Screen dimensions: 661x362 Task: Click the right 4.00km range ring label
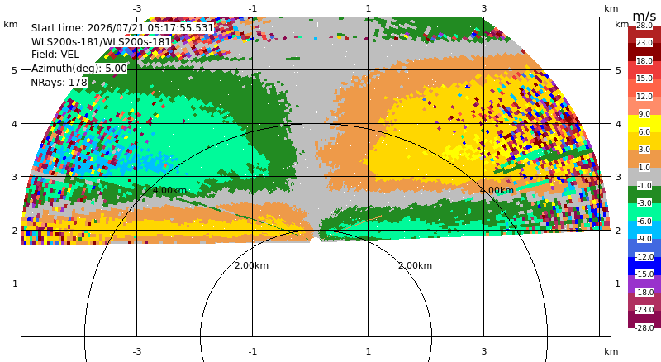tap(497, 190)
